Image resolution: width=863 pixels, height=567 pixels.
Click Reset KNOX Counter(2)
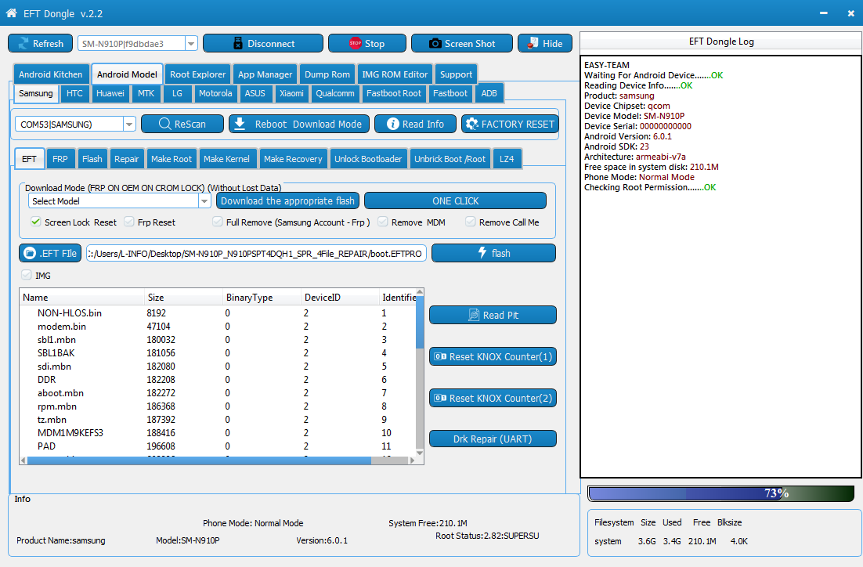493,398
